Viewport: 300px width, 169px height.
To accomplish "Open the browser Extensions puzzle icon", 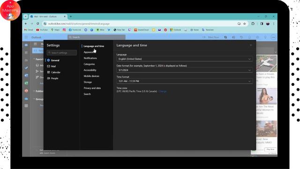I will (253, 24).
